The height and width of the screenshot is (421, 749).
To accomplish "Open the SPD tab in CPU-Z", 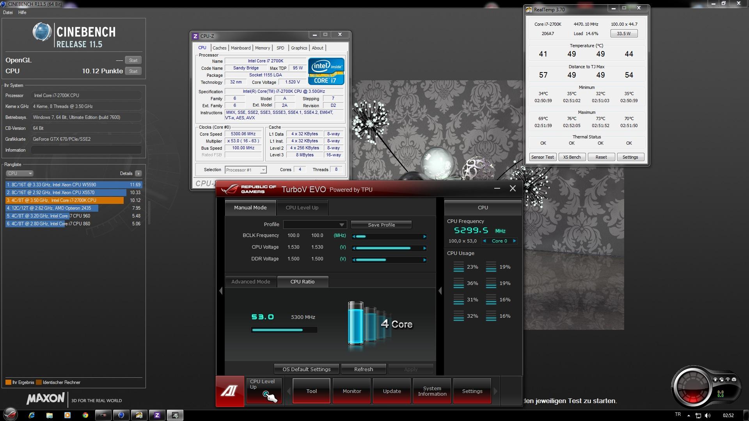I will 280,48.
